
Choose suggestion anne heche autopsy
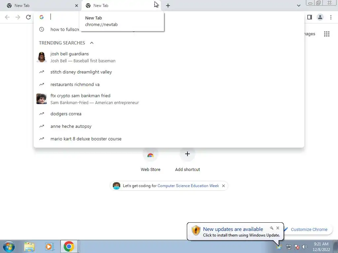click(169, 126)
